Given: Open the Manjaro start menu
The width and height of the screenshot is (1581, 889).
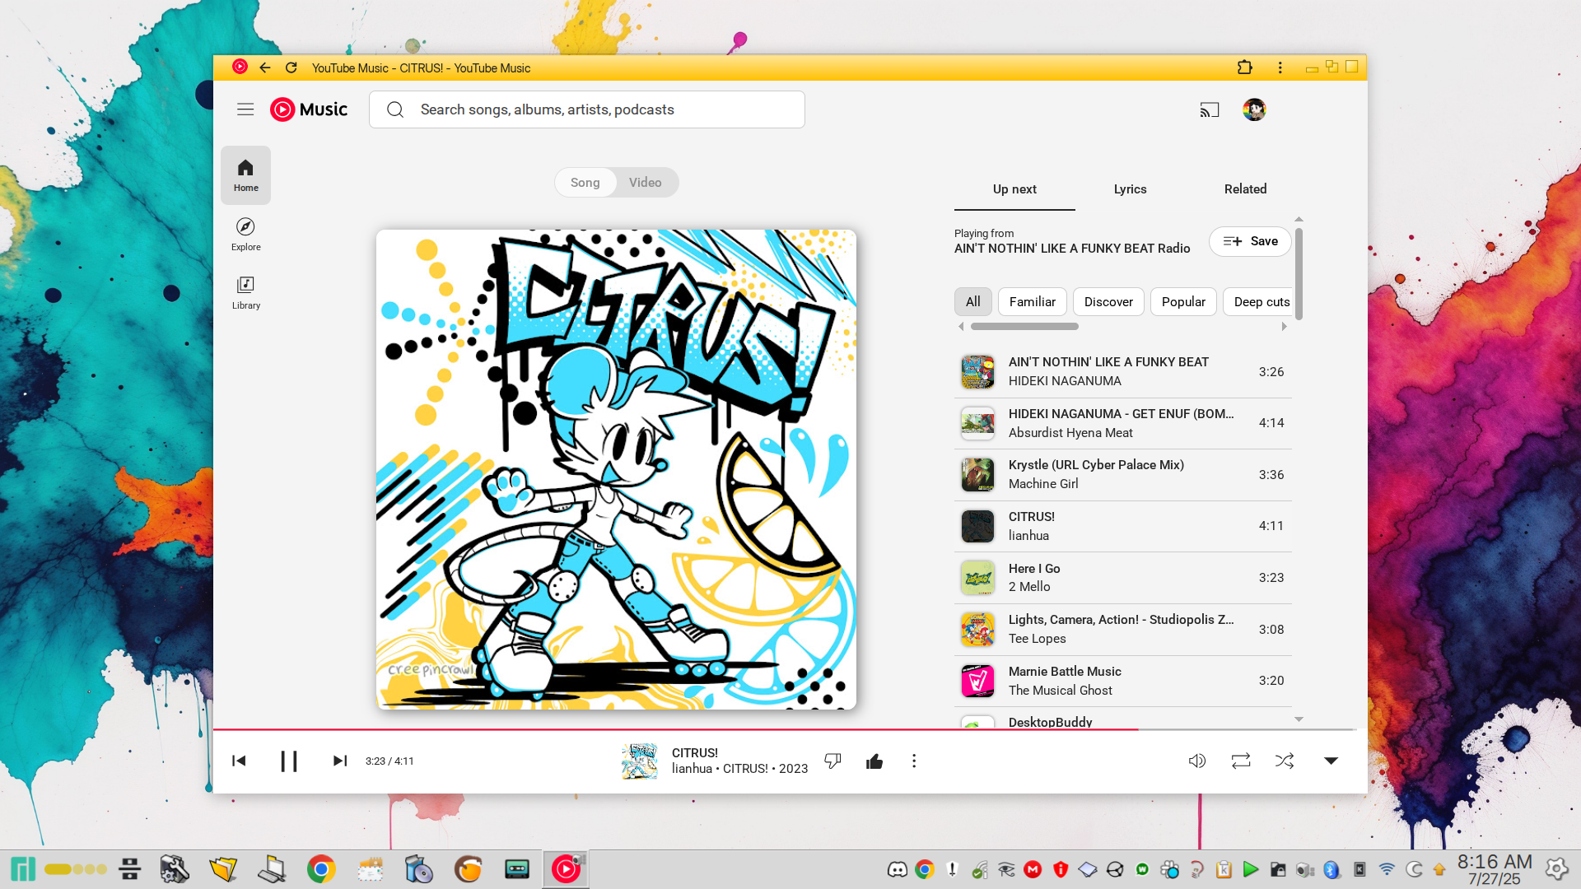Looking at the screenshot, I should (x=23, y=869).
